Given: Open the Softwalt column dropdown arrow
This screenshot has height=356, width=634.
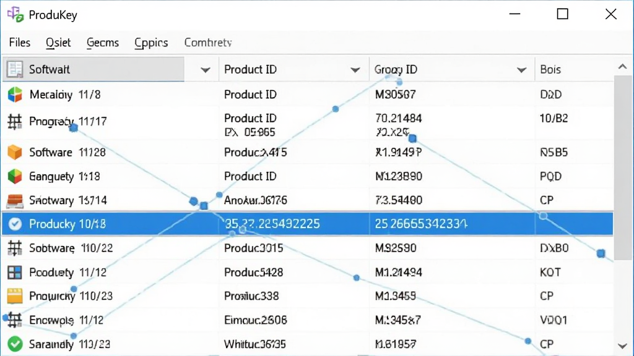Looking at the screenshot, I should pos(206,70).
